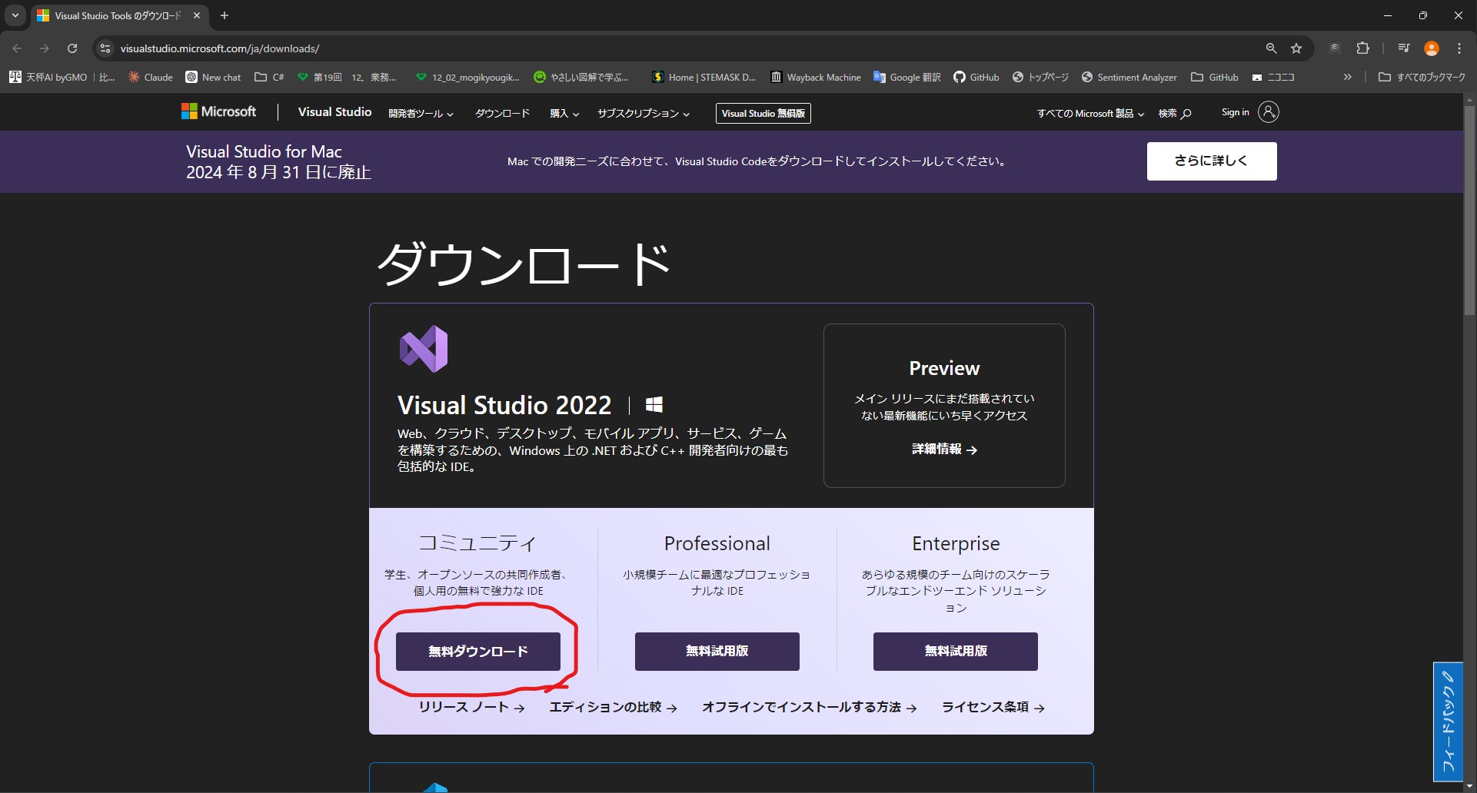Click the site search magnifier 検索
Image resolution: width=1477 pixels, height=793 pixels.
pyautogui.click(x=1175, y=113)
